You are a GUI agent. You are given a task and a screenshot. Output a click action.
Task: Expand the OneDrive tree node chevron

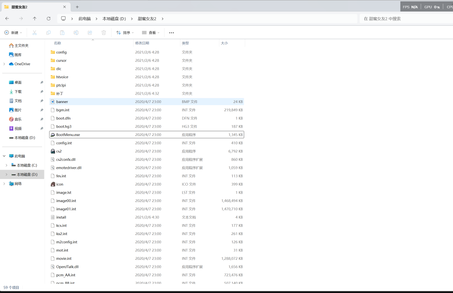(4, 64)
